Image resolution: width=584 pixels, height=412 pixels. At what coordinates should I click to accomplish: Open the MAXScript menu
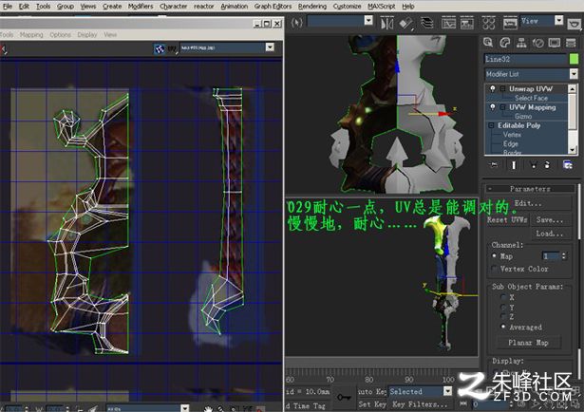[x=382, y=7]
